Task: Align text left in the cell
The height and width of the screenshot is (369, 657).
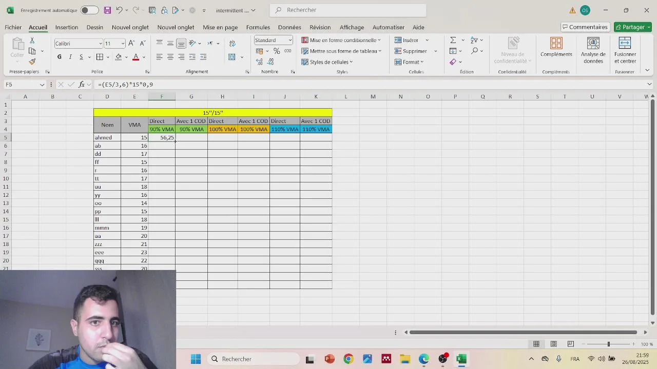Action: tap(159, 57)
